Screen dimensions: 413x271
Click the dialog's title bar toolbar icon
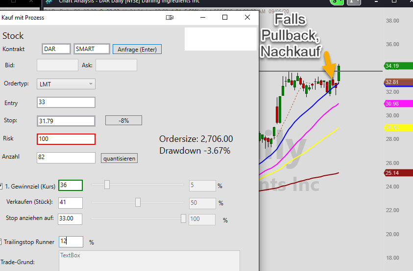point(170,17)
